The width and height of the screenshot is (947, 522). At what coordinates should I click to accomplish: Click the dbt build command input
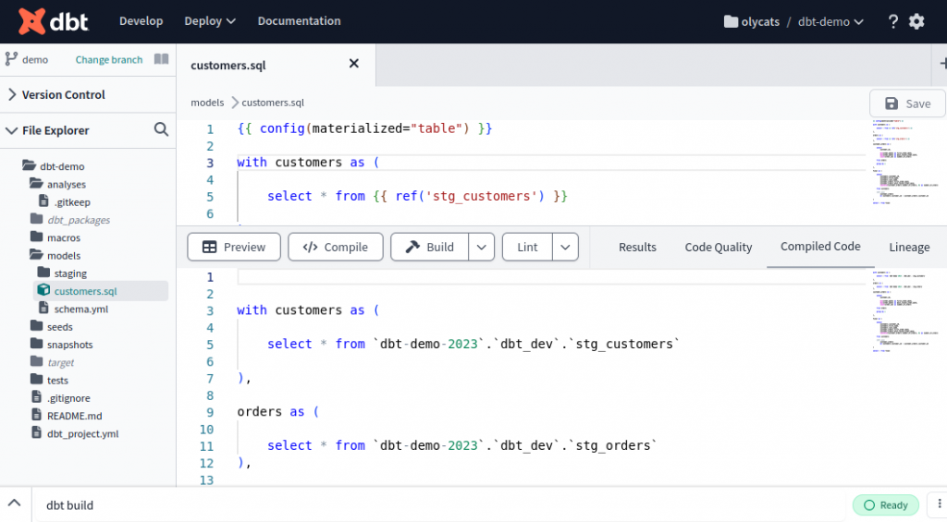pyautogui.click(x=441, y=505)
